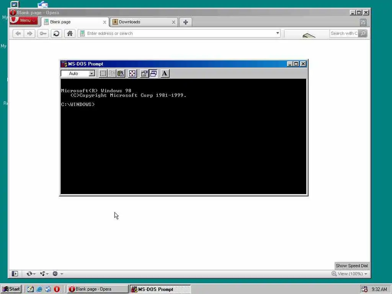
Task: Switch to MS-DOS Prompt taskbar button
Action: tap(160, 289)
